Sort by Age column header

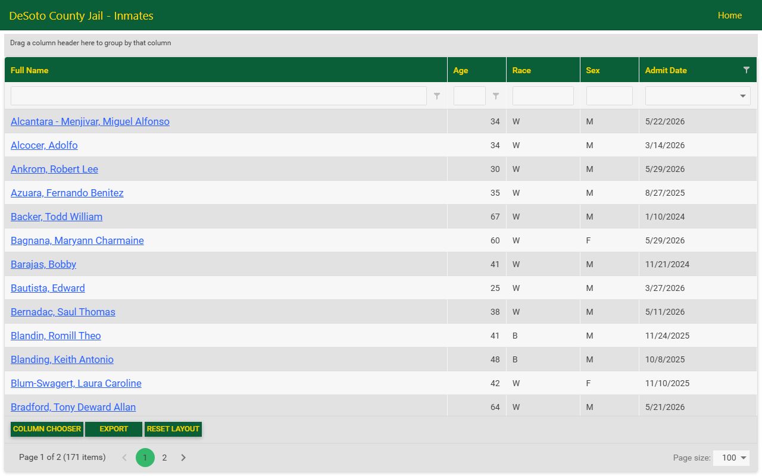pyautogui.click(x=477, y=70)
